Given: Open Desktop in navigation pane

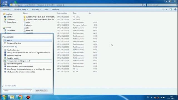Looking at the screenshot, I should coord(10,17).
